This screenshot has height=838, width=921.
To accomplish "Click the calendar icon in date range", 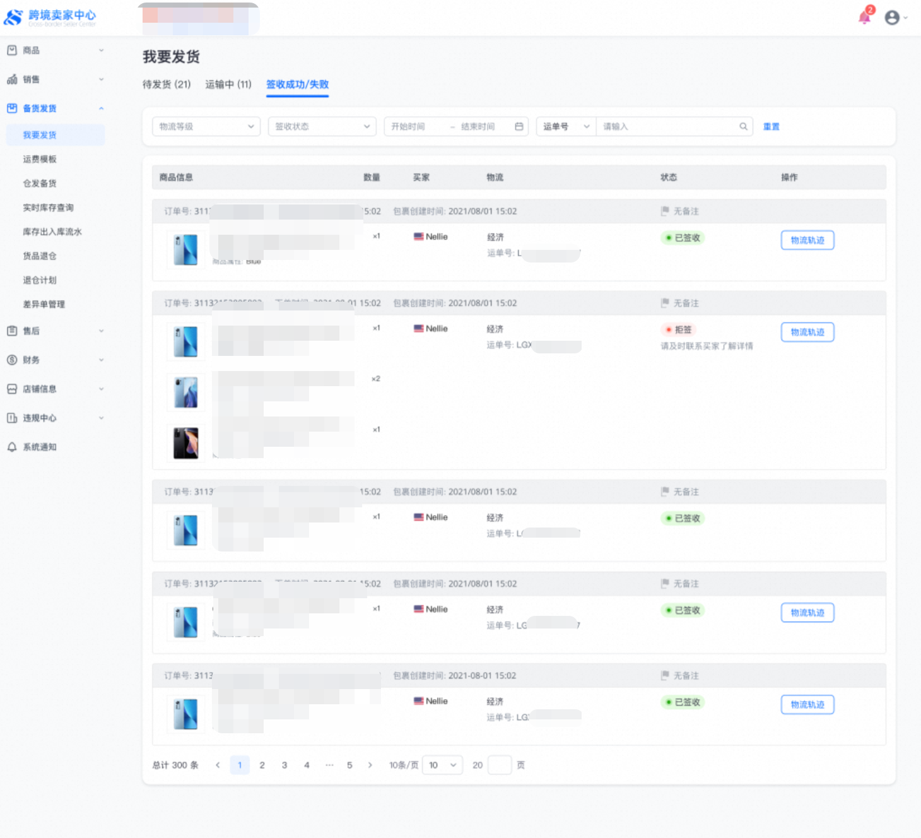I will pyautogui.click(x=519, y=127).
